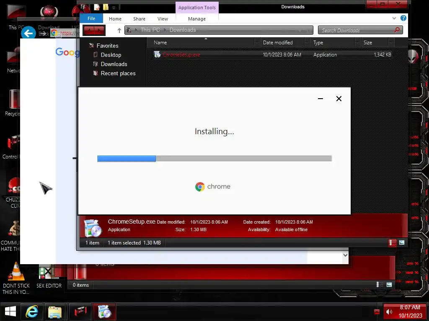Select Downloads in Favorites
The height and width of the screenshot is (321, 429).
114,64
